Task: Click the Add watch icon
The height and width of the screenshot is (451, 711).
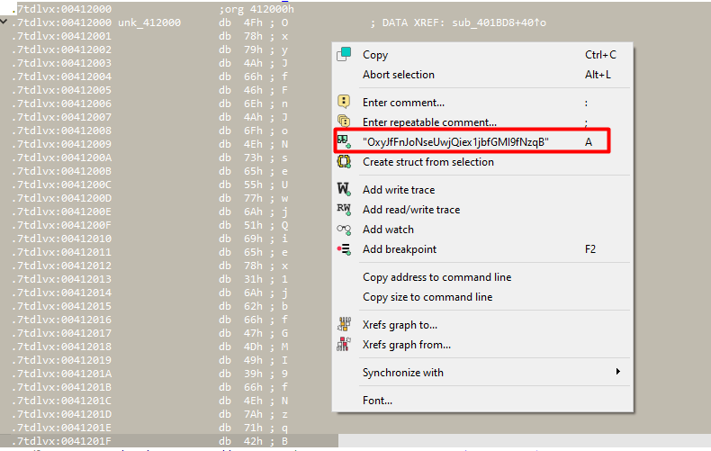Action: point(344,230)
